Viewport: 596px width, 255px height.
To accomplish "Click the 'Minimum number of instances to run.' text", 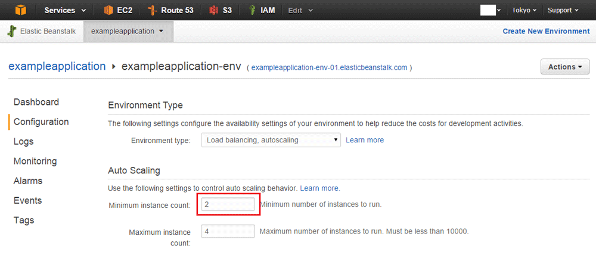I will pyautogui.click(x=321, y=204).
